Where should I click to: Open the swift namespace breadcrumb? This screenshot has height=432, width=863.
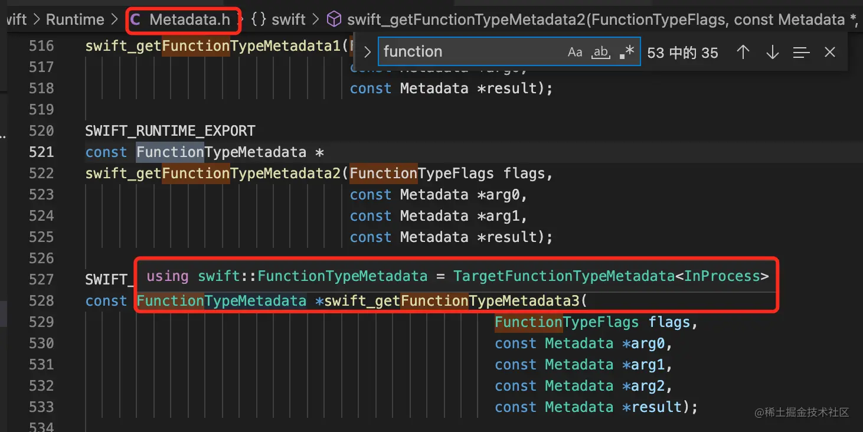coord(289,20)
